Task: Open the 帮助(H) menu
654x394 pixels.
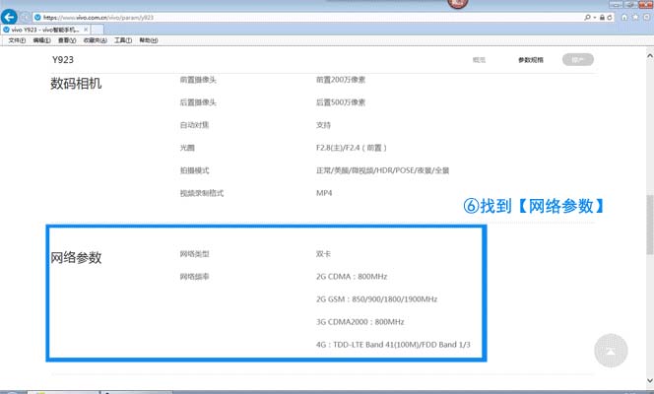Action: point(149,41)
